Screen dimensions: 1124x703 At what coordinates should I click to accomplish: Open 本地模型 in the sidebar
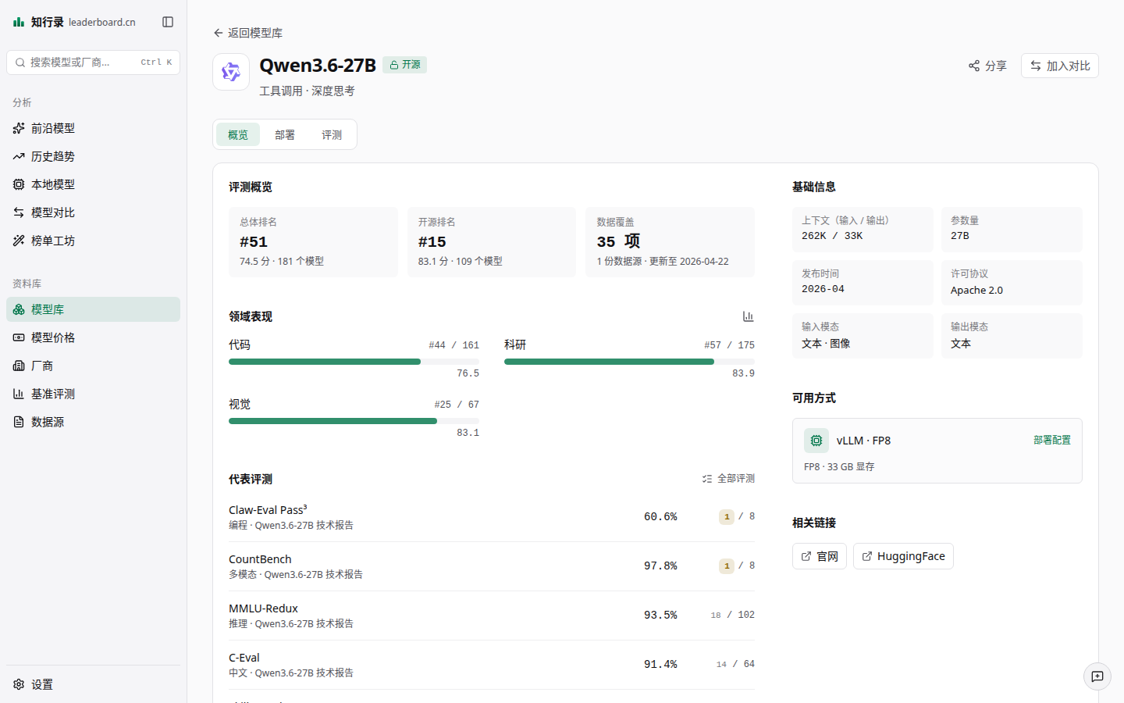(93, 184)
